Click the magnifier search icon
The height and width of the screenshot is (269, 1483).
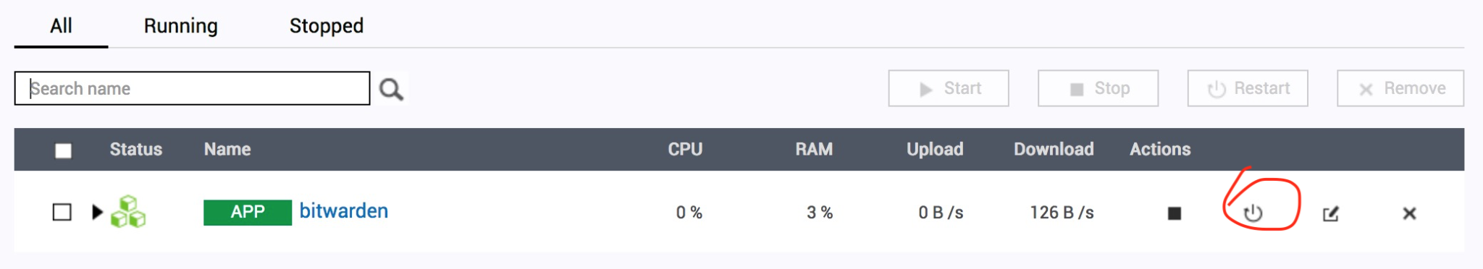point(391,89)
